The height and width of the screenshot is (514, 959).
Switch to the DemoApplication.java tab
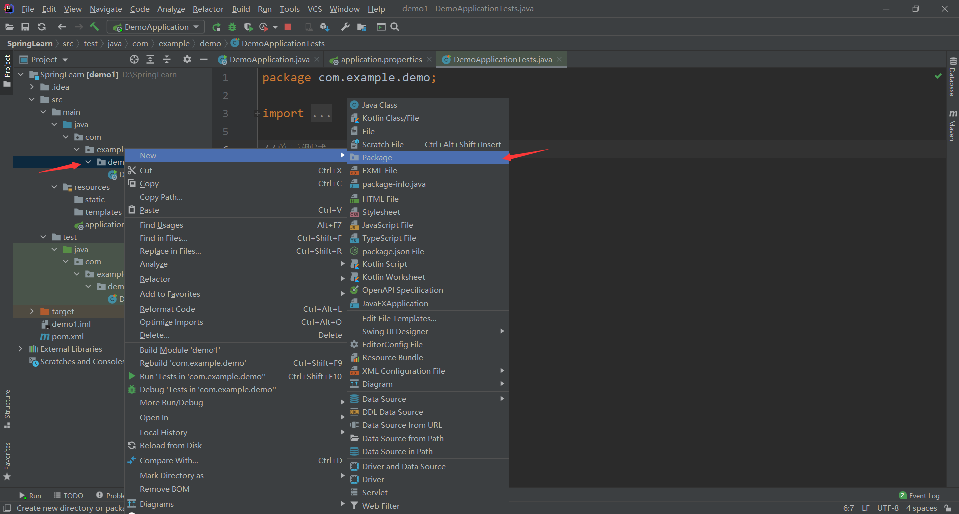[x=269, y=59]
